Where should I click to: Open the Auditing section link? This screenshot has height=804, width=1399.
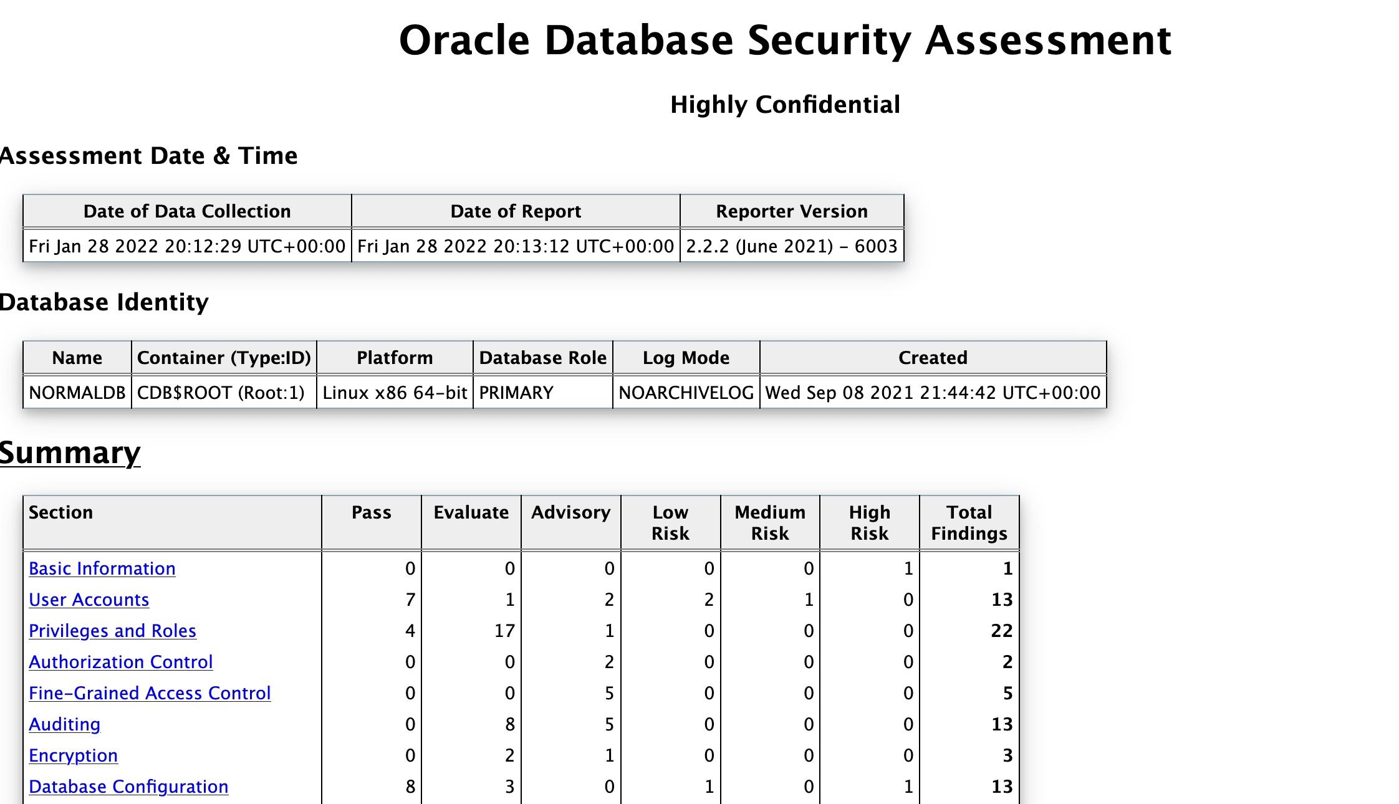click(65, 724)
